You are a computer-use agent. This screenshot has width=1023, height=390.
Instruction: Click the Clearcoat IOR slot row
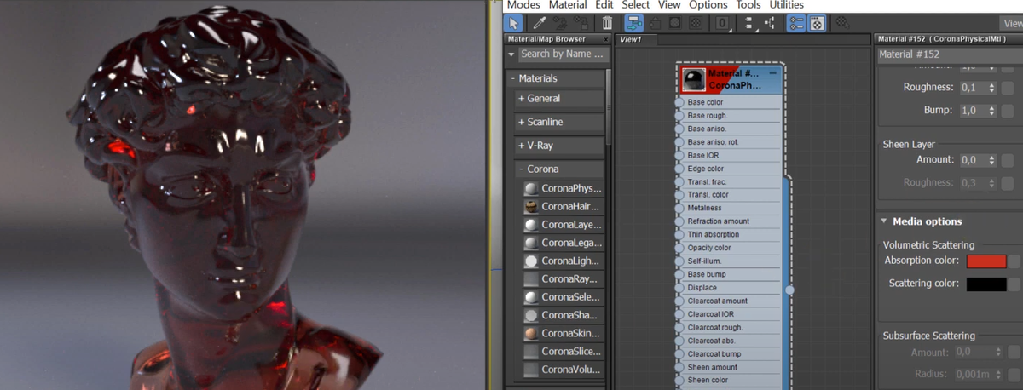pos(731,314)
